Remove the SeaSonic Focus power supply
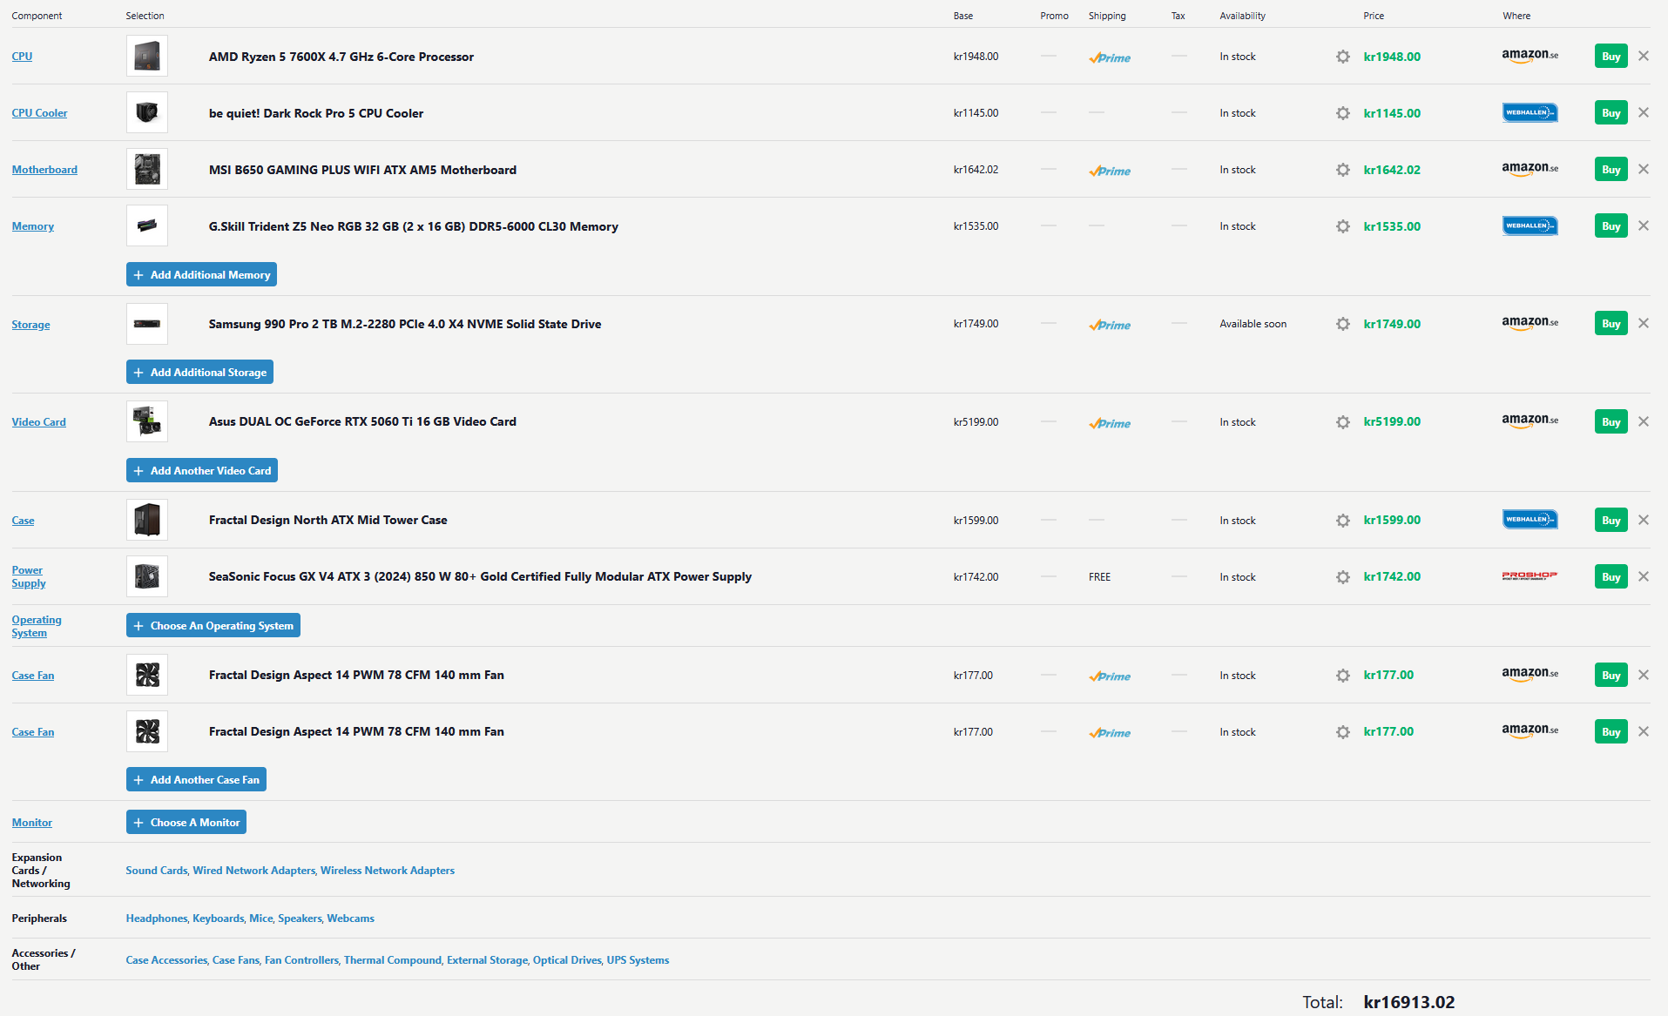 (1644, 576)
